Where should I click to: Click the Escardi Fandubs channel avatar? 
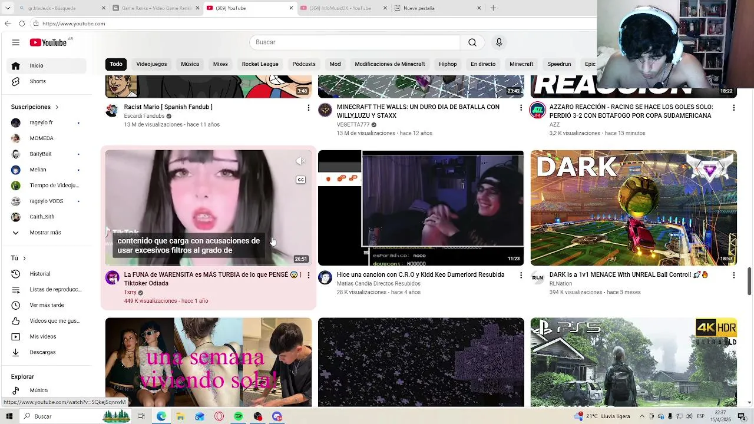point(112,110)
